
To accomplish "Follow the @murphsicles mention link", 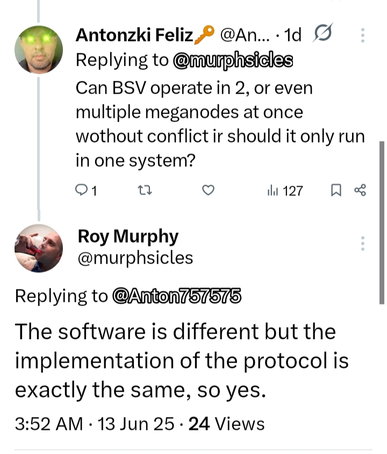I will point(233,60).
